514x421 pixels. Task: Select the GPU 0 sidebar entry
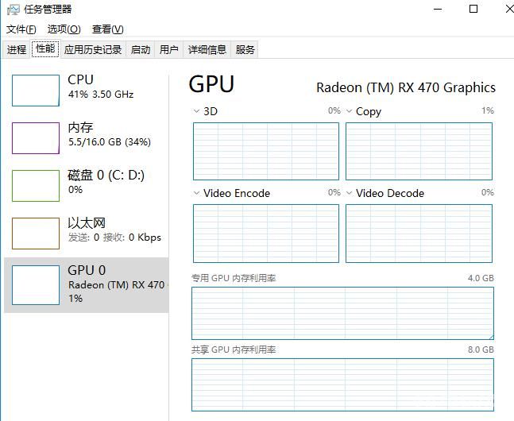87,285
